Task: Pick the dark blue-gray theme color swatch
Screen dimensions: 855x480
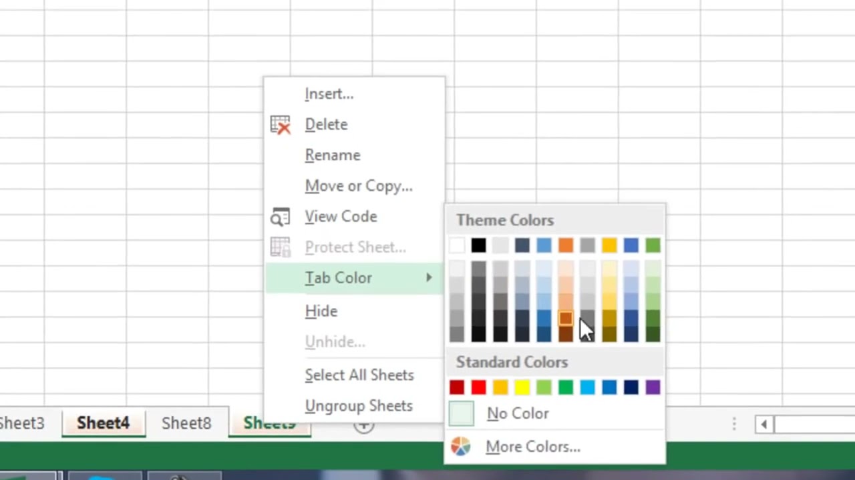Action: [522, 245]
